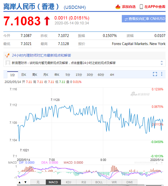Image resolution: width=168 pixels, height=186 pixels.
Task: Switch to 30分 chart tab
Action: click(x=90, y=75)
